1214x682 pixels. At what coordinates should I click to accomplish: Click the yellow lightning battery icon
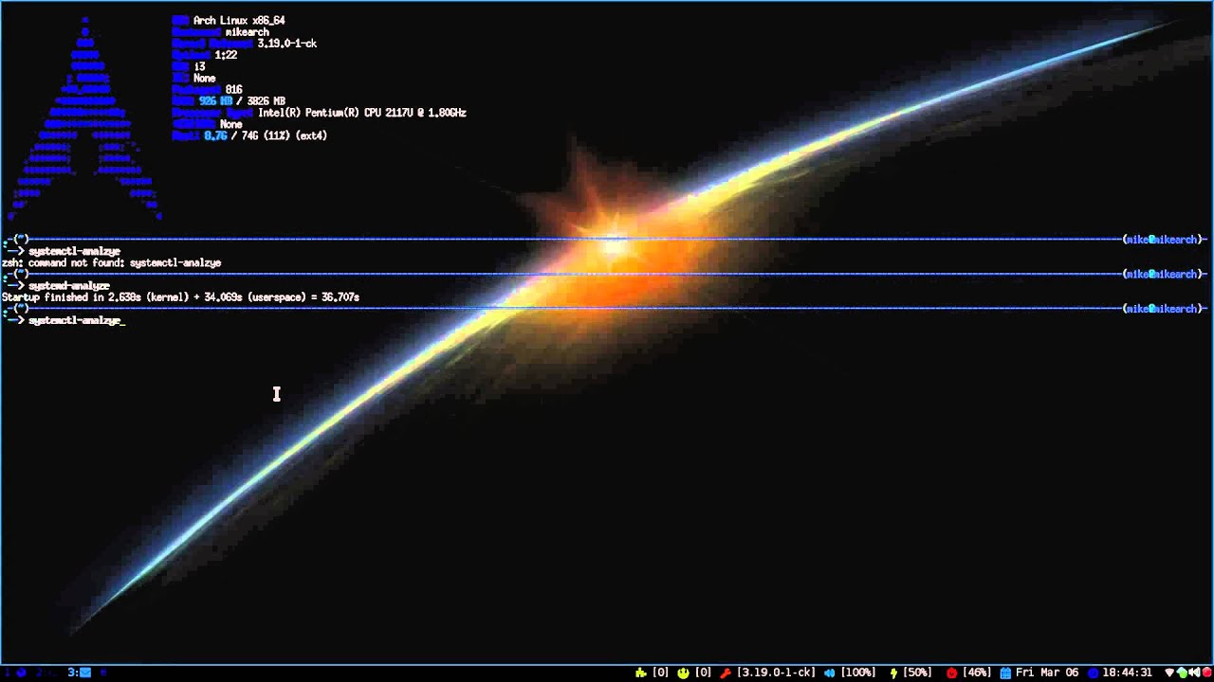click(x=892, y=673)
